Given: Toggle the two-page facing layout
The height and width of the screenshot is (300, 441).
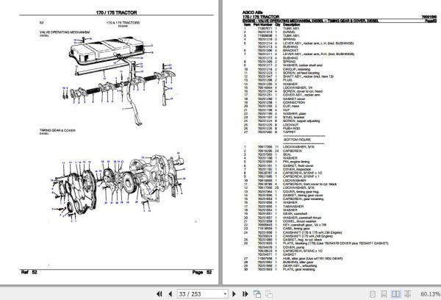Looking at the screenshot, I should point(395,294).
